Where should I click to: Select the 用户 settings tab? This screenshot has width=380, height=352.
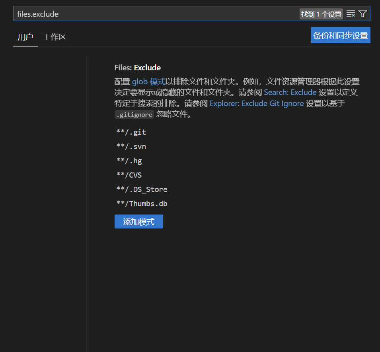pos(25,37)
